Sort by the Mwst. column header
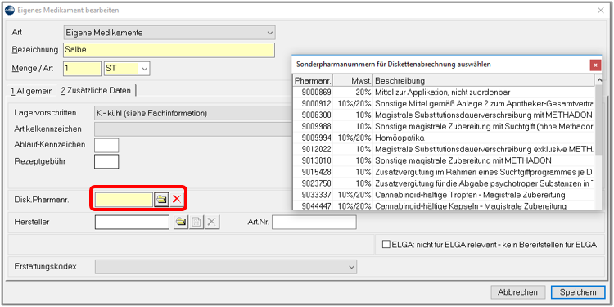Viewport: 614px width, 307px height. pyautogui.click(x=353, y=81)
